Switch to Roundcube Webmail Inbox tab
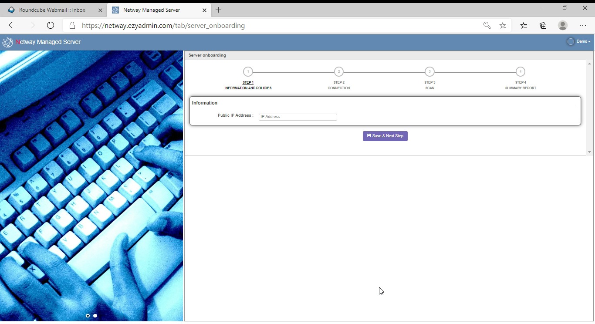595x324 pixels. pos(52,10)
